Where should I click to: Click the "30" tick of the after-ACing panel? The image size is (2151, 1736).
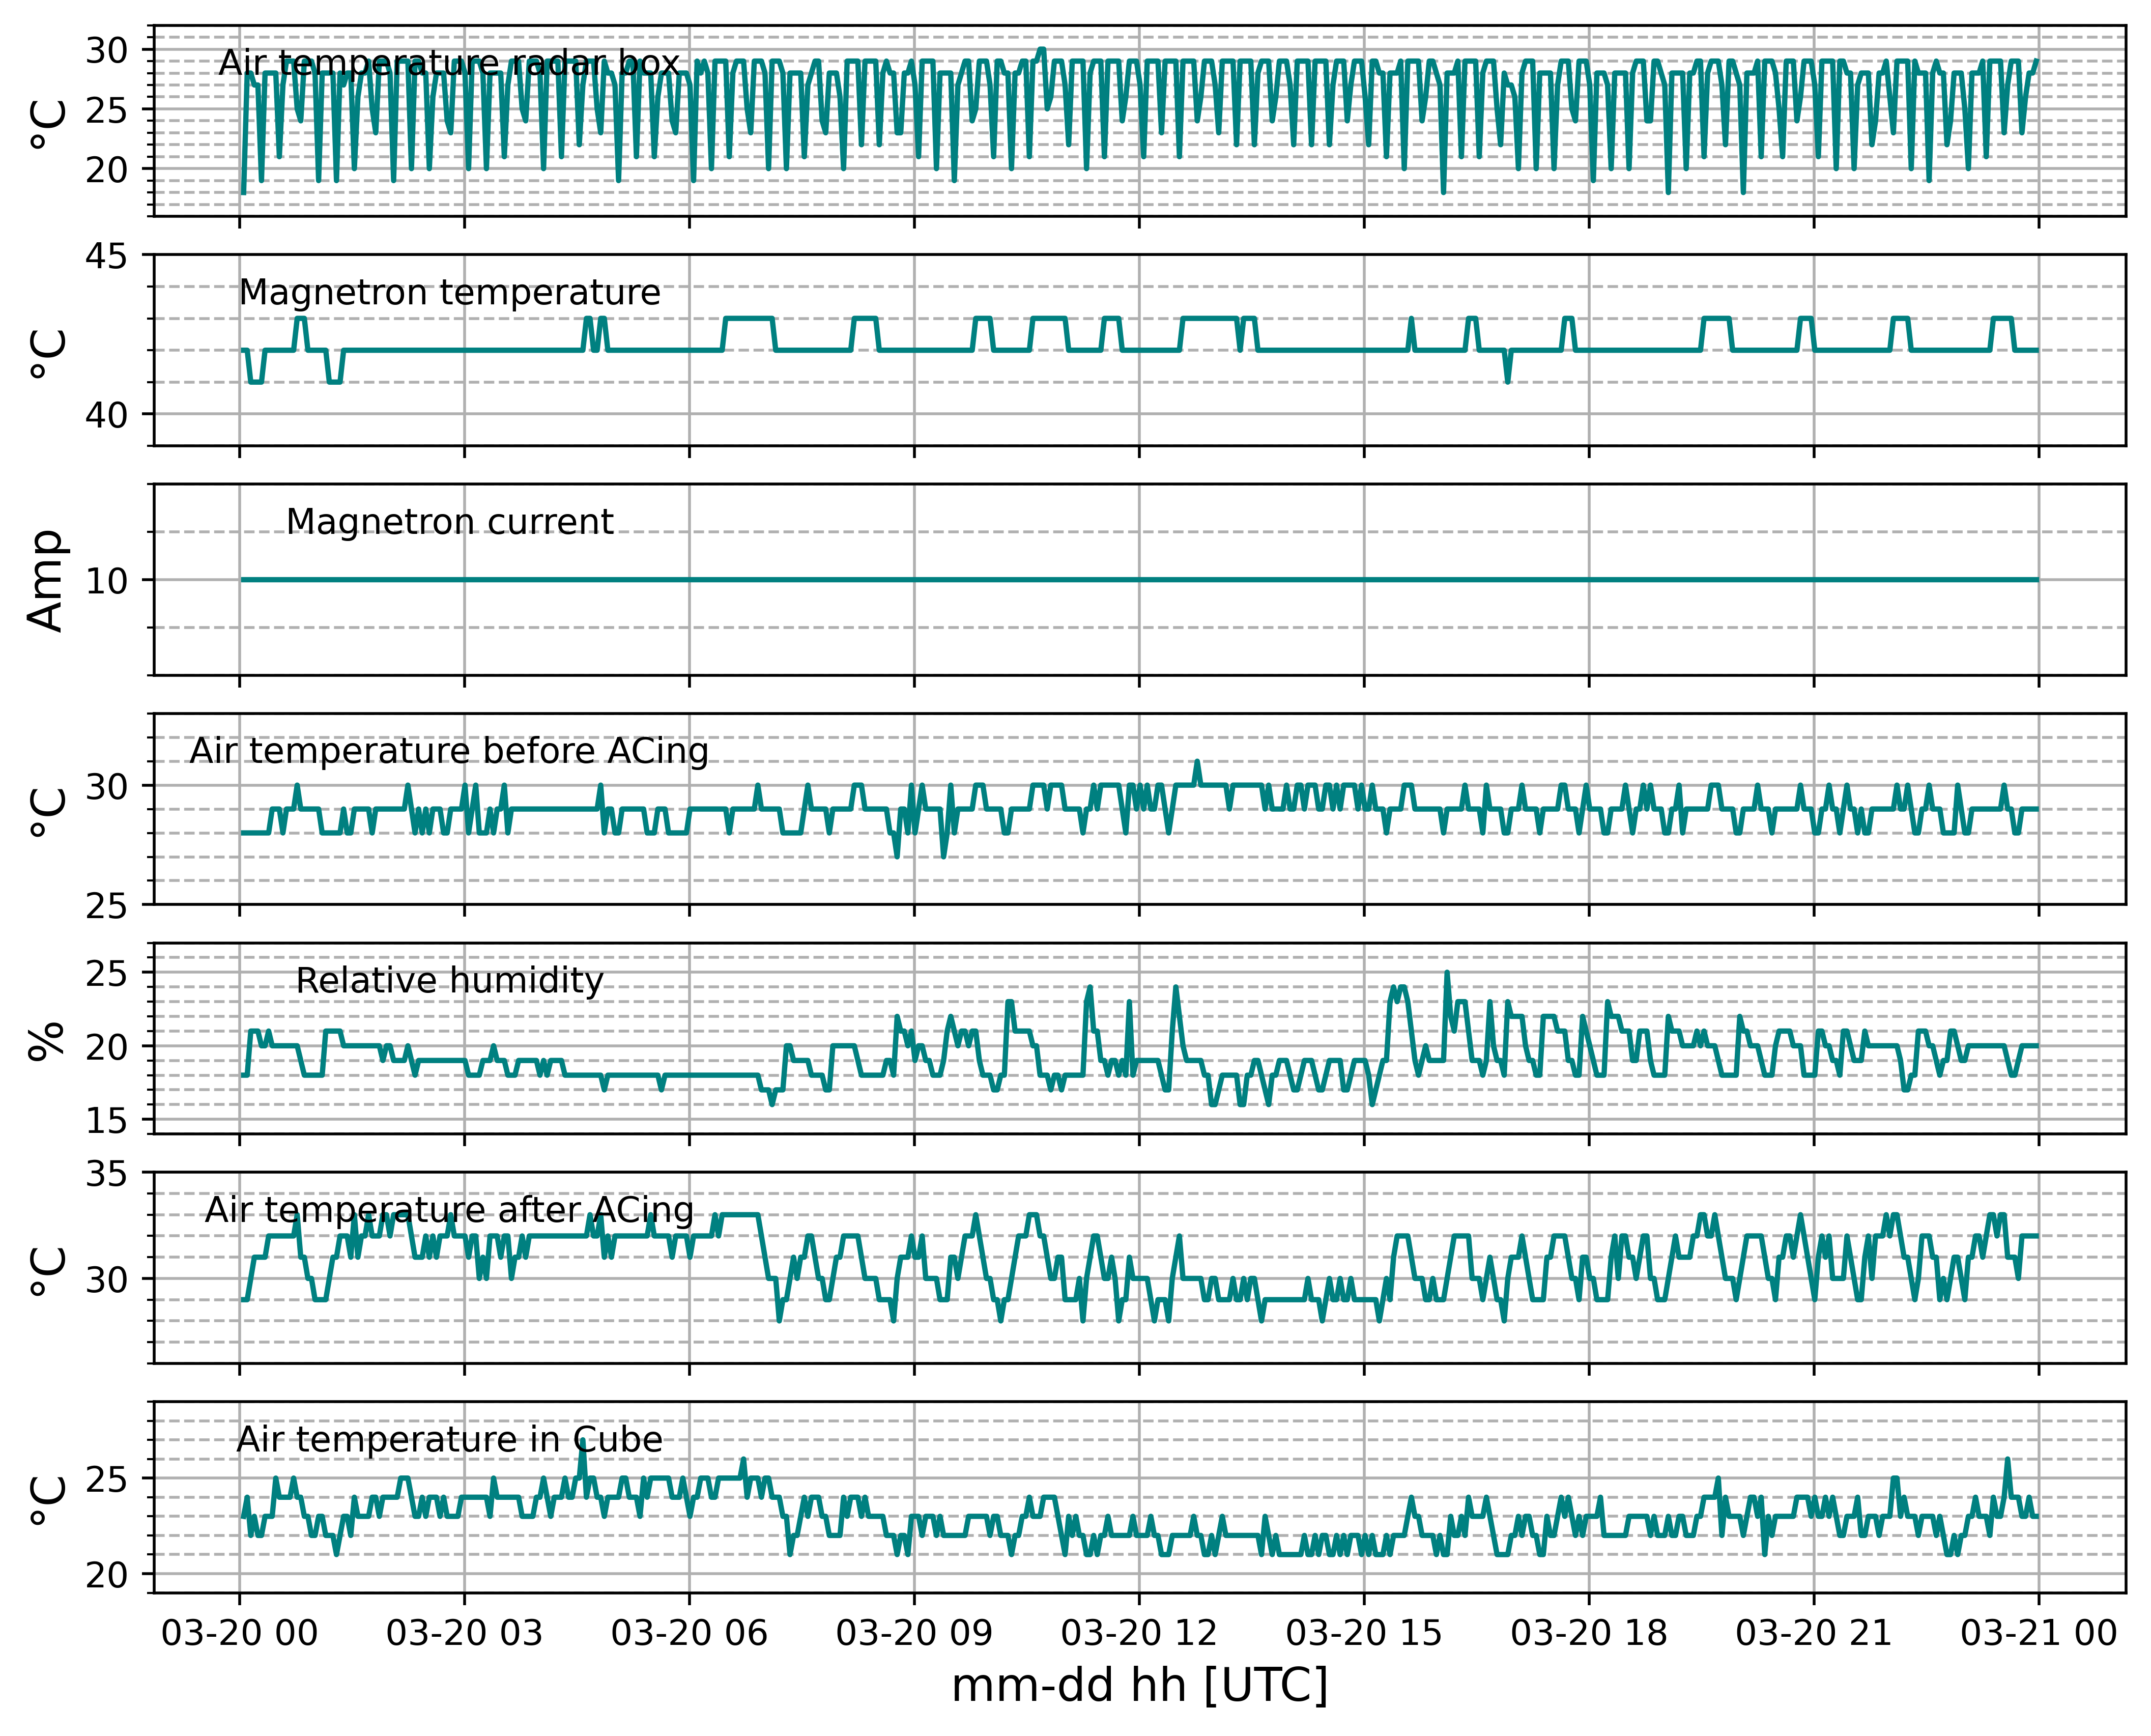point(106,1279)
